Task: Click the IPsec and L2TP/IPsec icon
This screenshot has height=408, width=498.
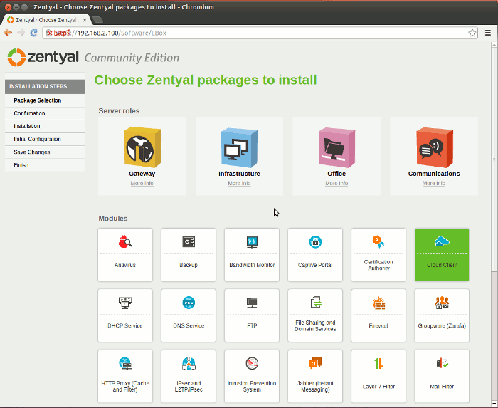Action: [189, 364]
